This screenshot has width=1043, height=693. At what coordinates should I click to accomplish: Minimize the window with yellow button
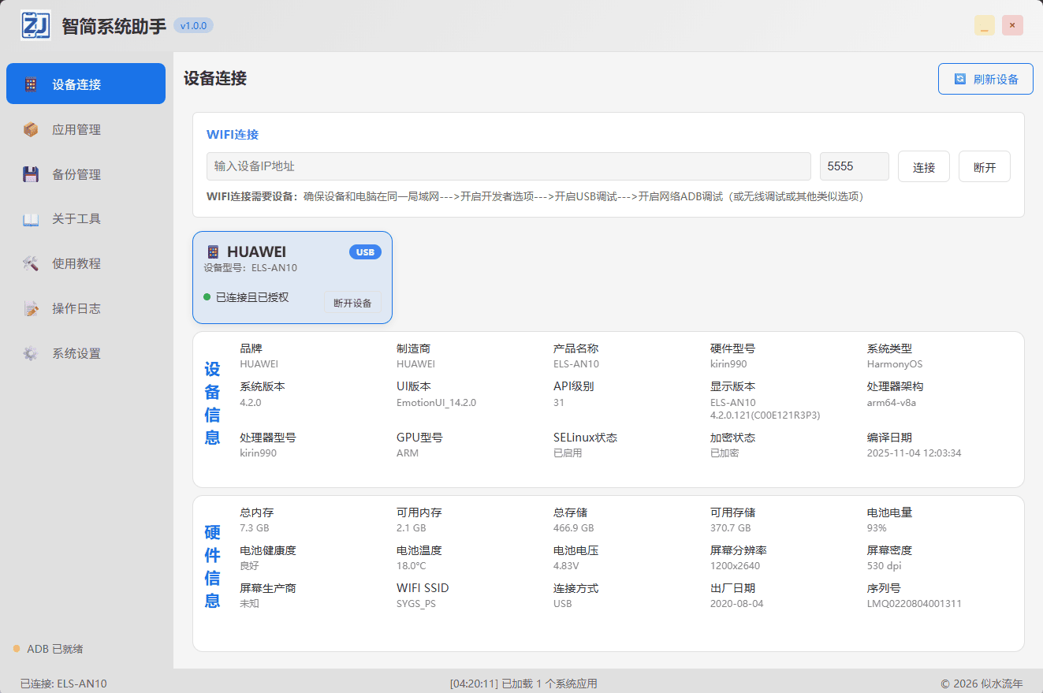coord(985,25)
